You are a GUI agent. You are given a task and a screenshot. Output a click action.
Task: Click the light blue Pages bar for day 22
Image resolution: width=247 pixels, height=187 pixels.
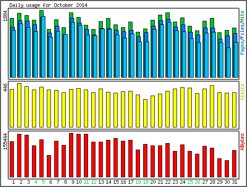pyautogui.click(x=169, y=50)
